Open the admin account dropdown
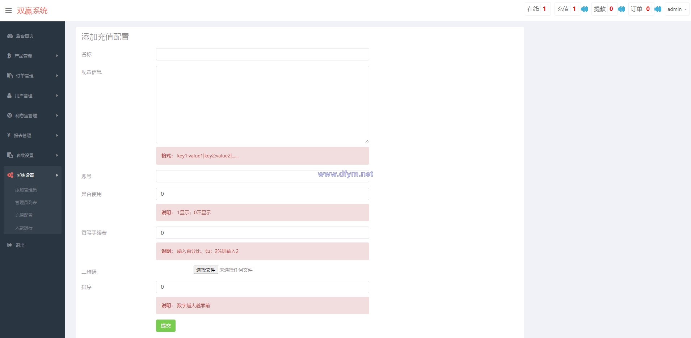 click(677, 9)
